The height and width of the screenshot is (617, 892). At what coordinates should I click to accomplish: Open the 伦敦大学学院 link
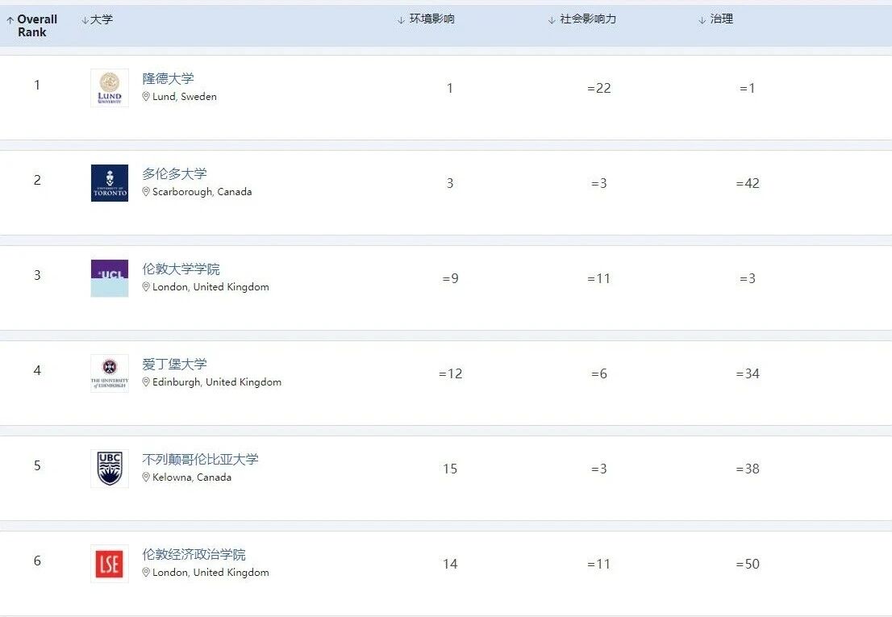(x=181, y=269)
